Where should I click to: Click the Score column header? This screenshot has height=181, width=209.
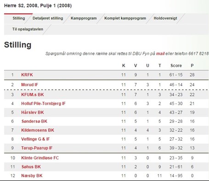(176, 66)
